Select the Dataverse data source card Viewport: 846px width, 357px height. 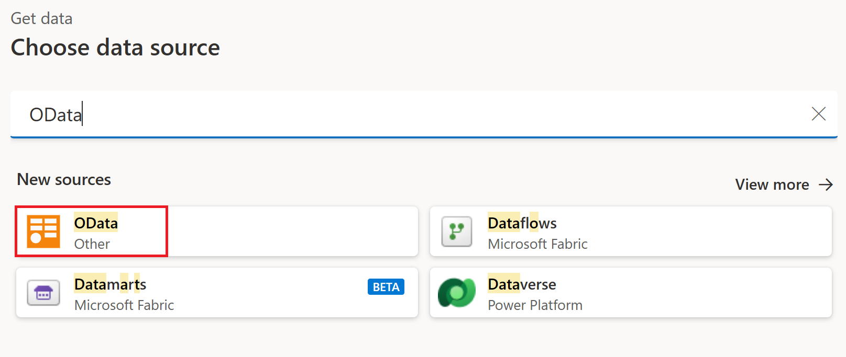click(x=629, y=293)
